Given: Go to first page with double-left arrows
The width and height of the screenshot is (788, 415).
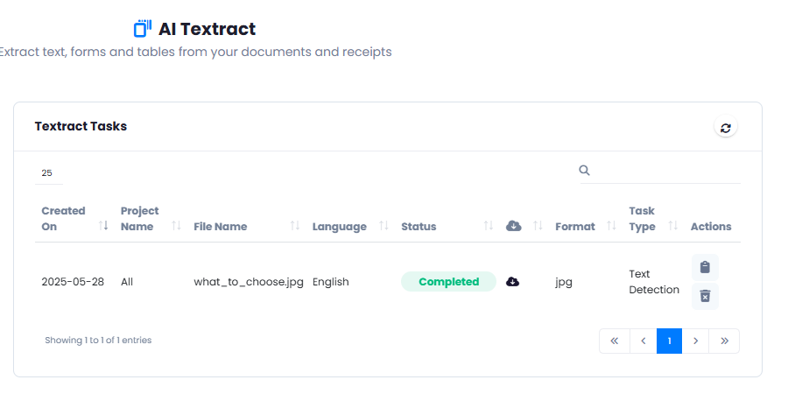Looking at the screenshot, I should tap(614, 341).
